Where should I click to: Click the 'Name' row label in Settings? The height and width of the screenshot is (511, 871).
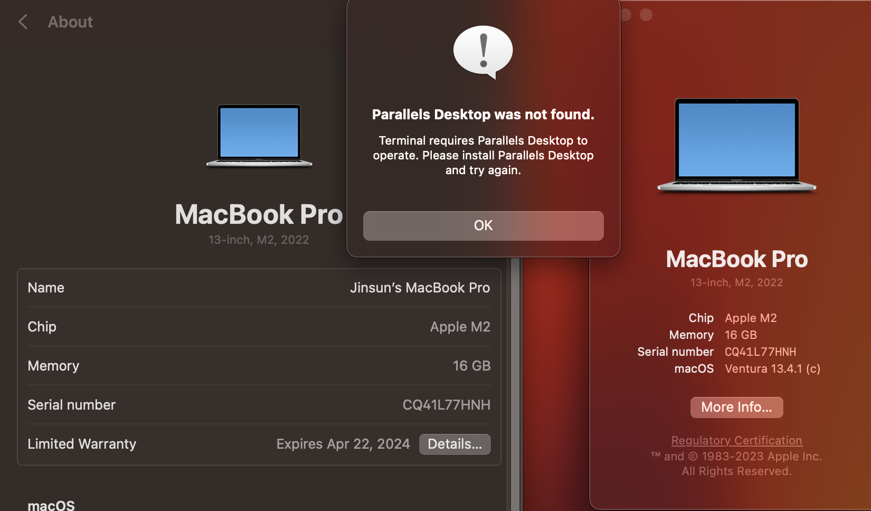(x=46, y=288)
